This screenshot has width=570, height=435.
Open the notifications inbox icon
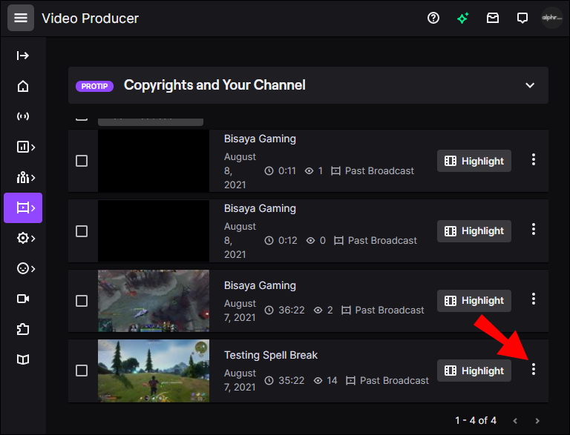tap(493, 18)
